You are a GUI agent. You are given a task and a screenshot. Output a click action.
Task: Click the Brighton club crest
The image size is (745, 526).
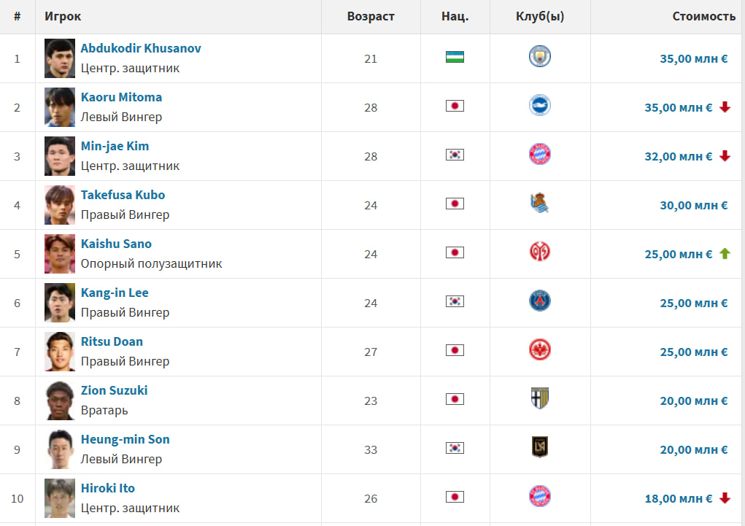pyautogui.click(x=540, y=106)
